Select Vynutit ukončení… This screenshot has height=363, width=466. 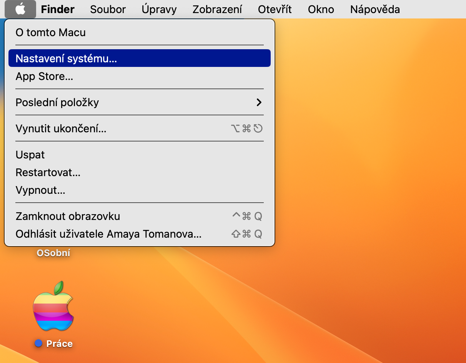140,128
